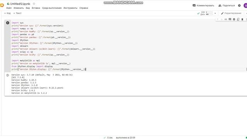
Task: Run the code cell with the play button
Action: pos(8,23)
